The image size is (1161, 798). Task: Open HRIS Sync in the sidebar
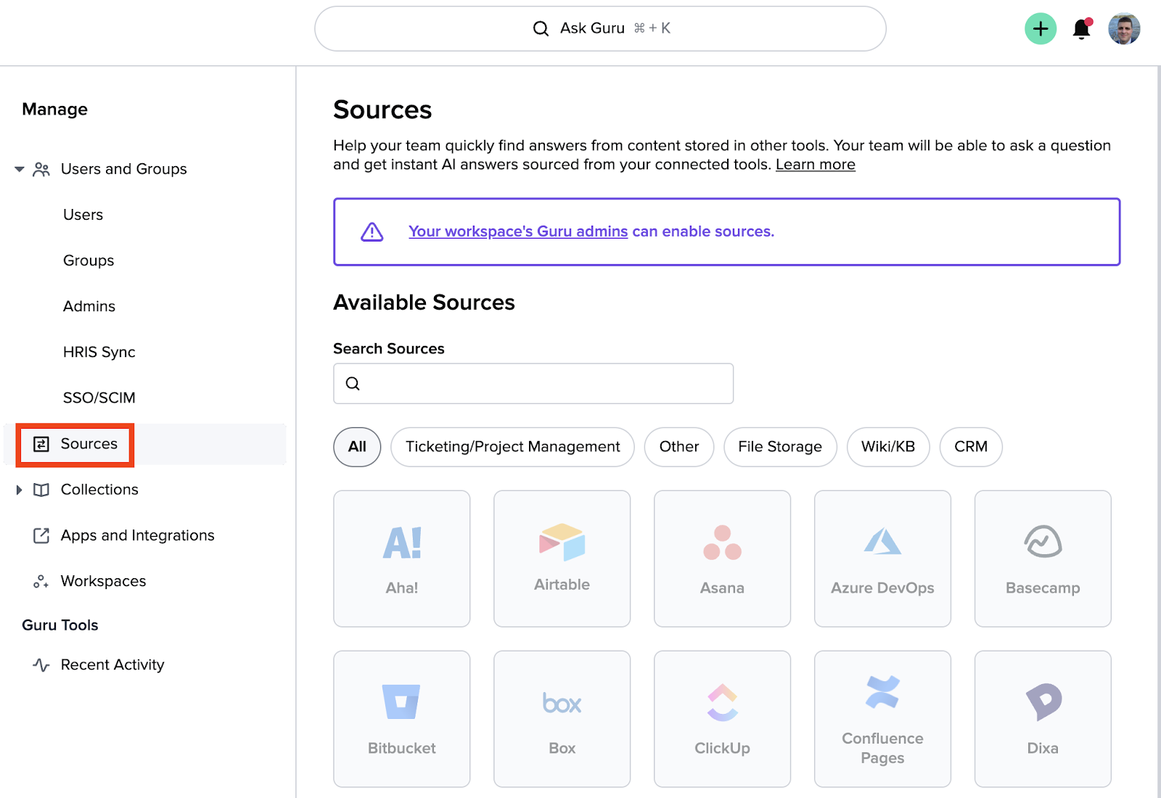99,352
